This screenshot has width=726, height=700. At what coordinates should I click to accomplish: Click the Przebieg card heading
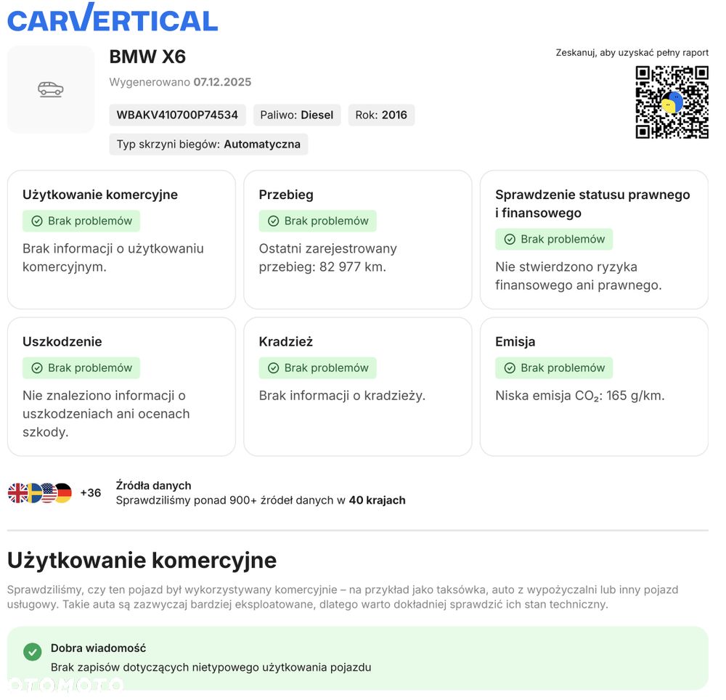[x=286, y=195]
